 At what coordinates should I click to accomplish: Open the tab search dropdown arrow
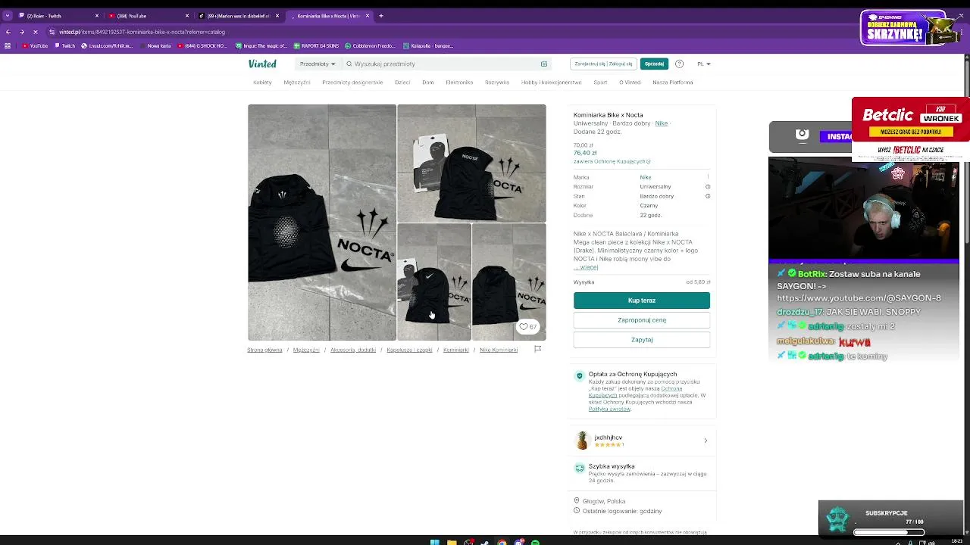[x=8, y=16]
